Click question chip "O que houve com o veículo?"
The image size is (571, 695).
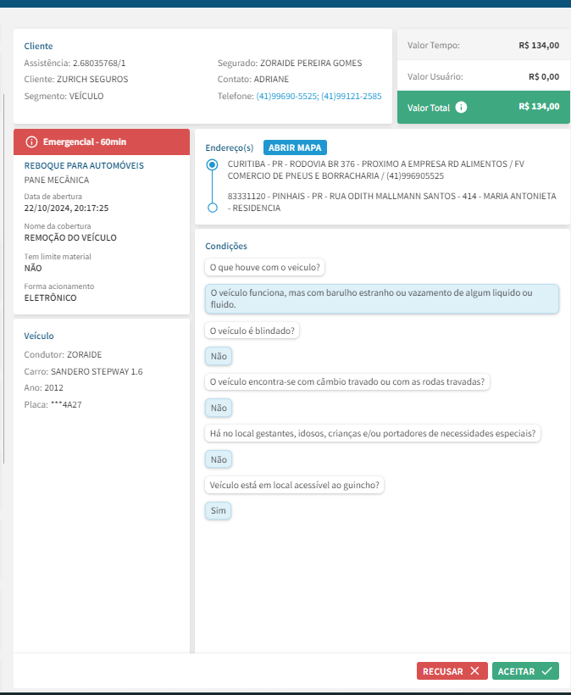pyautogui.click(x=266, y=267)
